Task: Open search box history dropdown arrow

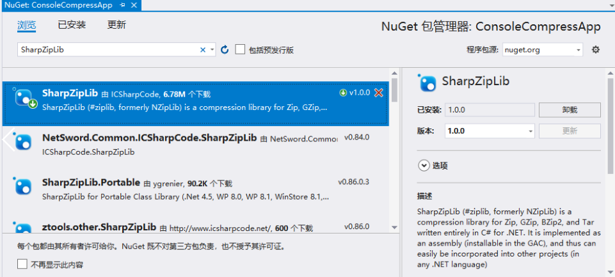Action: pyautogui.click(x=212, y=50)
